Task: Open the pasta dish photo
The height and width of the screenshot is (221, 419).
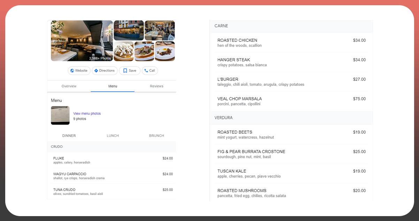Action: pos(123,51)
